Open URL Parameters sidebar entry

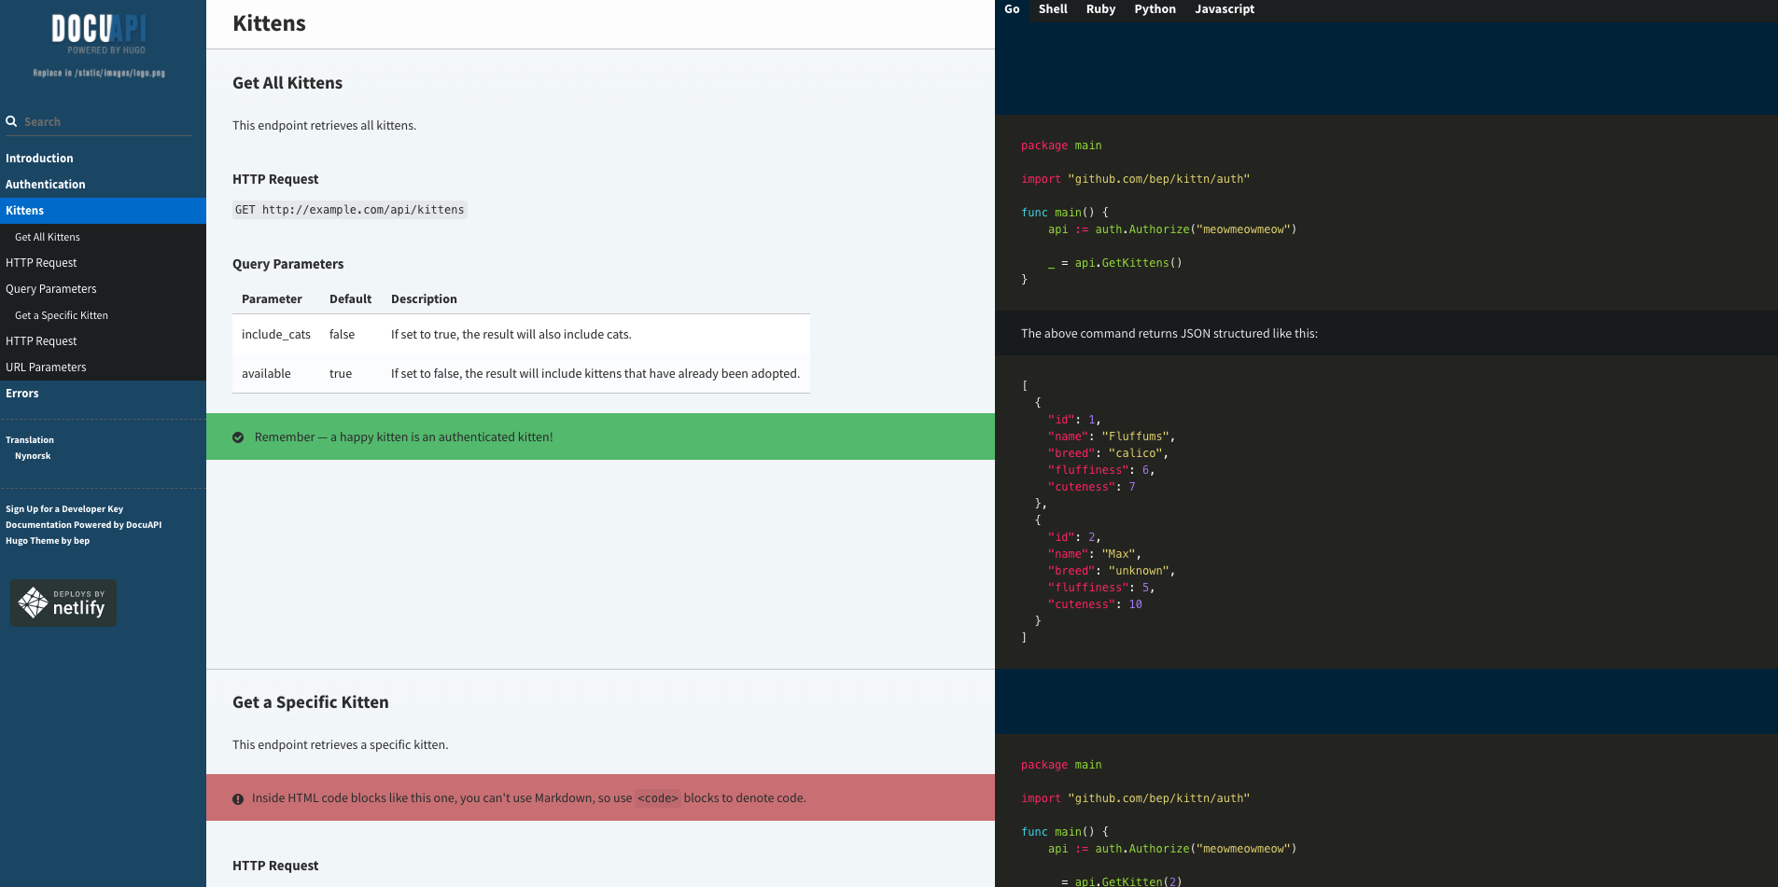tap(103, 367)
